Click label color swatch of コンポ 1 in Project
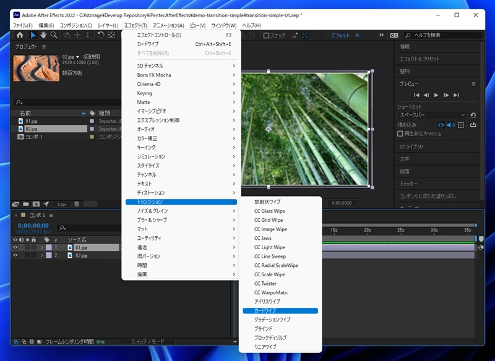 (92, 137)
